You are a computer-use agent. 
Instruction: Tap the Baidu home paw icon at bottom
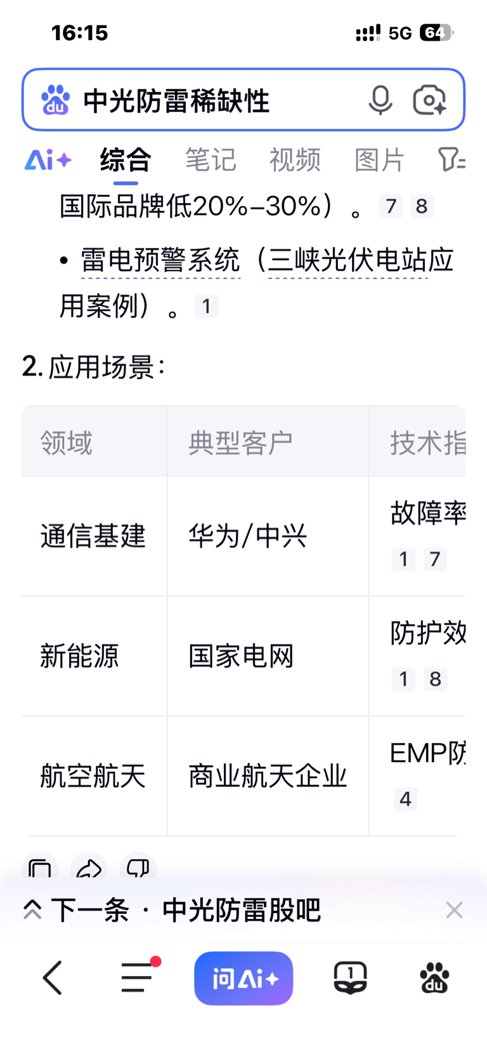coord(435,977)
